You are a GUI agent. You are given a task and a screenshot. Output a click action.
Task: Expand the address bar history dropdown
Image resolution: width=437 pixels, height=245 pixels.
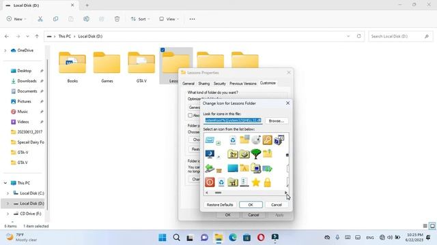(348, 36)
